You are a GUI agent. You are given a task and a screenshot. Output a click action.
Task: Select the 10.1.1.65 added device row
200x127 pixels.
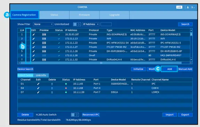[105, 84]
